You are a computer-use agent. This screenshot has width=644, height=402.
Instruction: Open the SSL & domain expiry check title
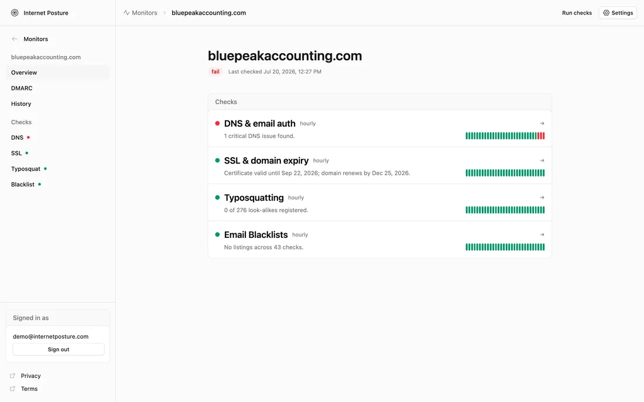266,161
